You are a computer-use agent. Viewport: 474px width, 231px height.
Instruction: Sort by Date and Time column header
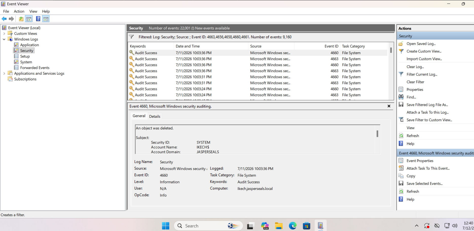point(211,46)
